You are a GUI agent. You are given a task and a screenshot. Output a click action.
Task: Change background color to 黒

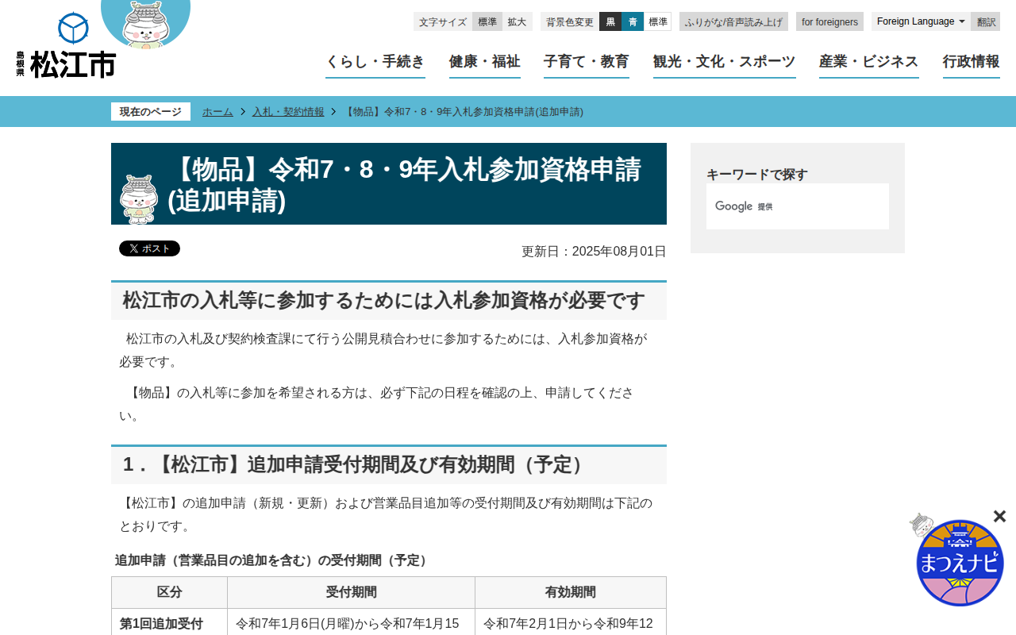610,21
